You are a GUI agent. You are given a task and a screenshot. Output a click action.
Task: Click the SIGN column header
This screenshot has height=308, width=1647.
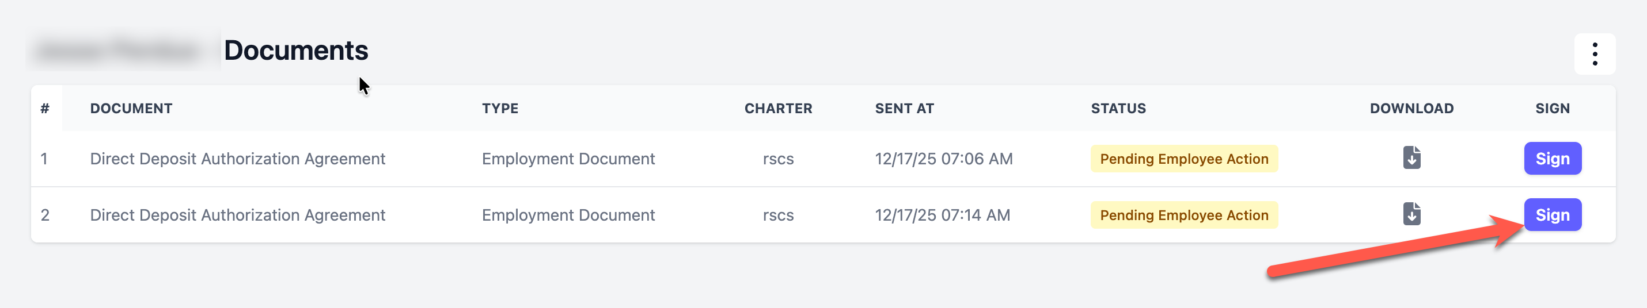1552,109
